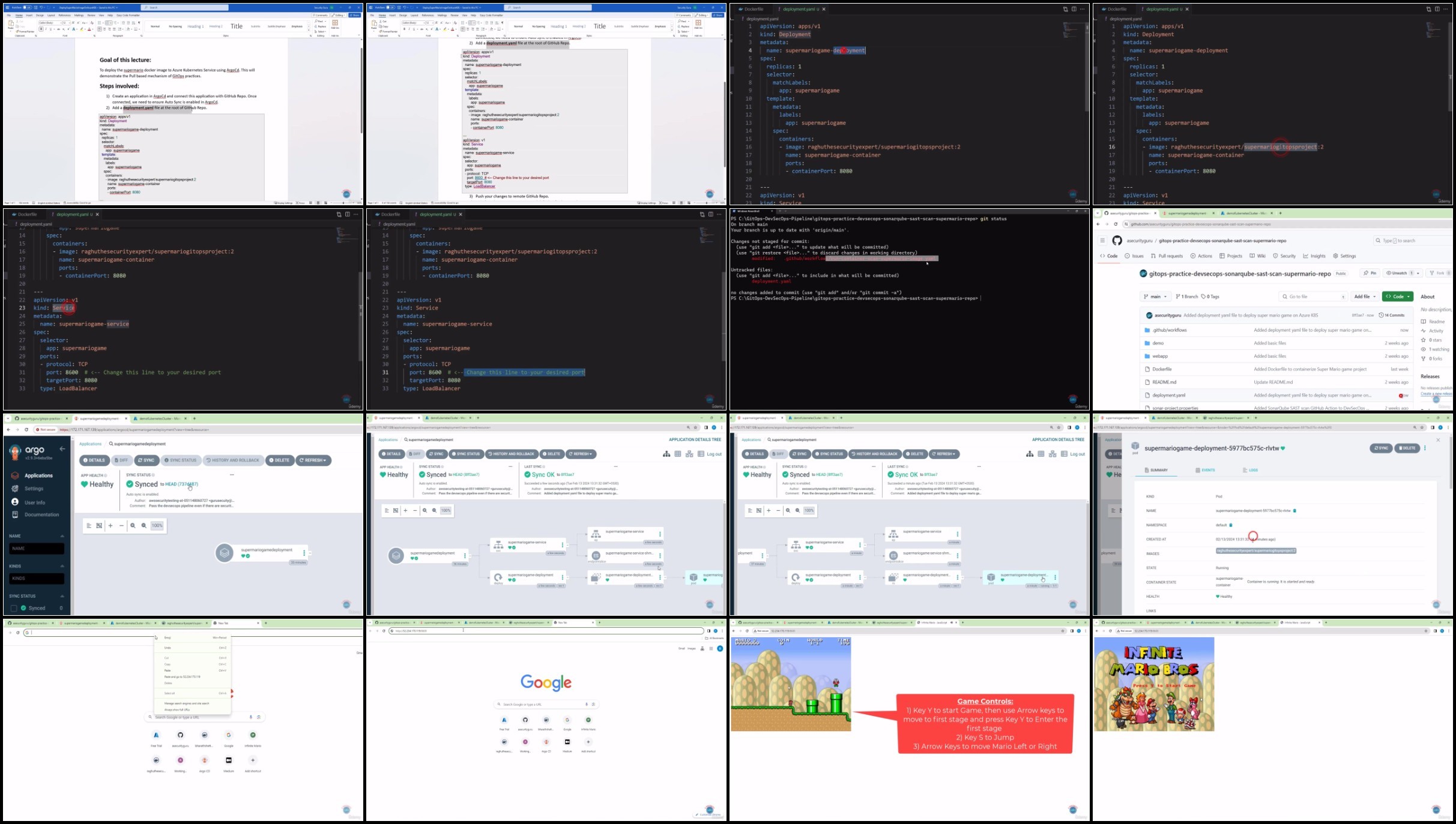Tick the Synced filter checkbox in Argo
Screen dimensions: 1456x824
click(14, 608)
